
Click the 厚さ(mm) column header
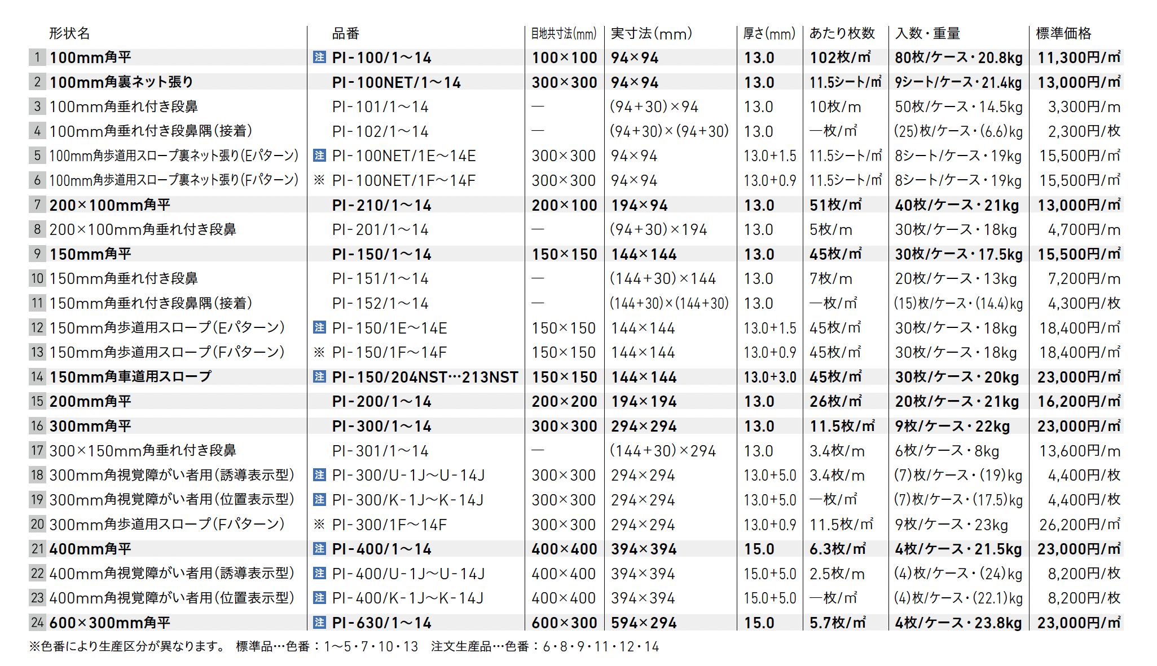(x=769, y=33)
